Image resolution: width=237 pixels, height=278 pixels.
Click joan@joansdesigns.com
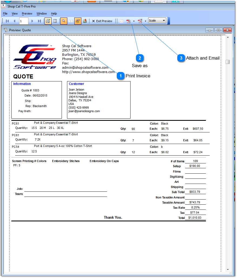[x=84, y=111]
